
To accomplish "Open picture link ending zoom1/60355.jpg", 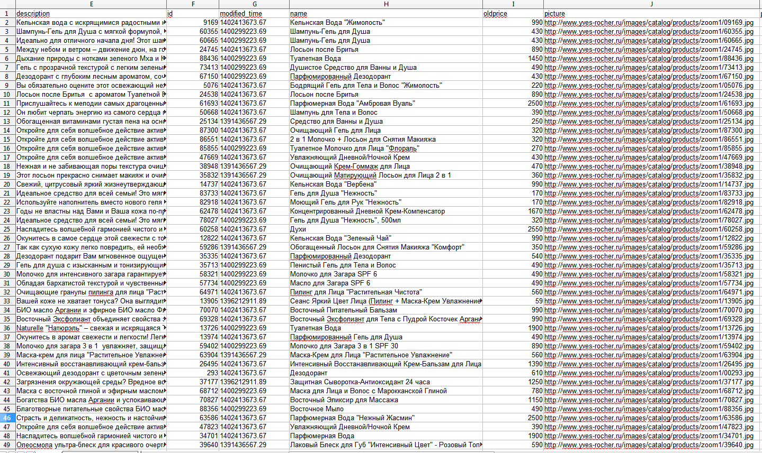I will pos(649,32).
